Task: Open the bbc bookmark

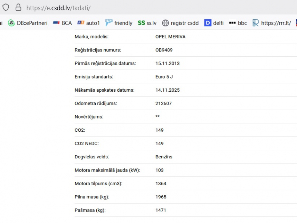Action: tap(238, 23)
